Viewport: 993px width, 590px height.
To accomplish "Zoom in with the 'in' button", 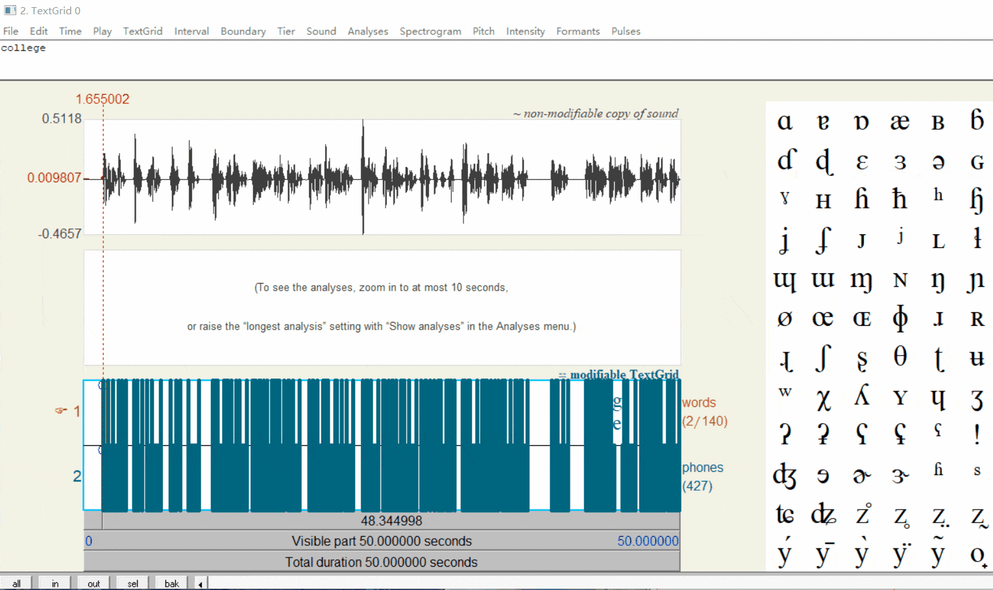I will coord(55,583).
